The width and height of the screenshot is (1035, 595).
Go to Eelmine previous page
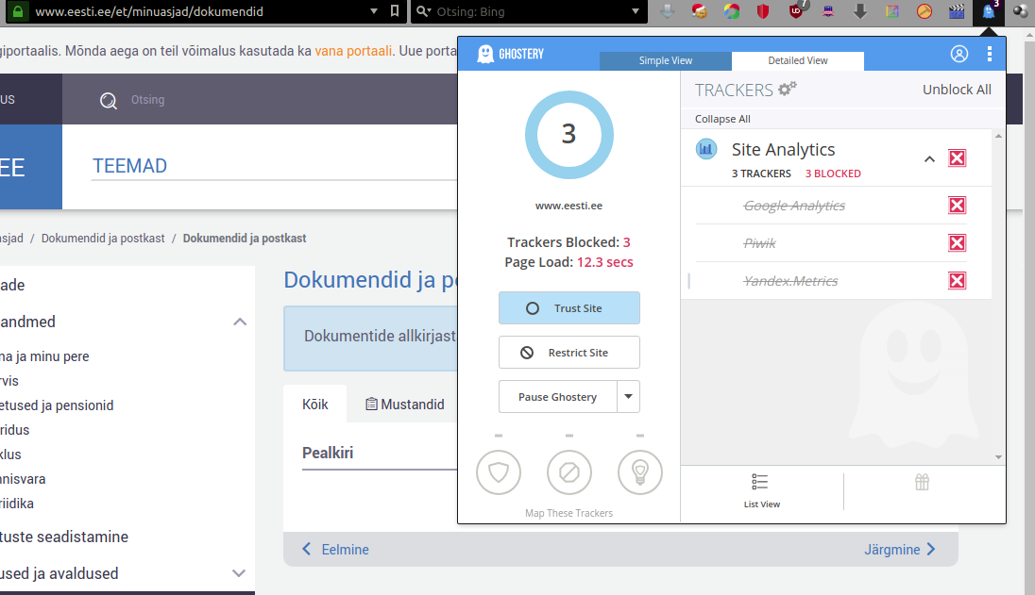335,550
